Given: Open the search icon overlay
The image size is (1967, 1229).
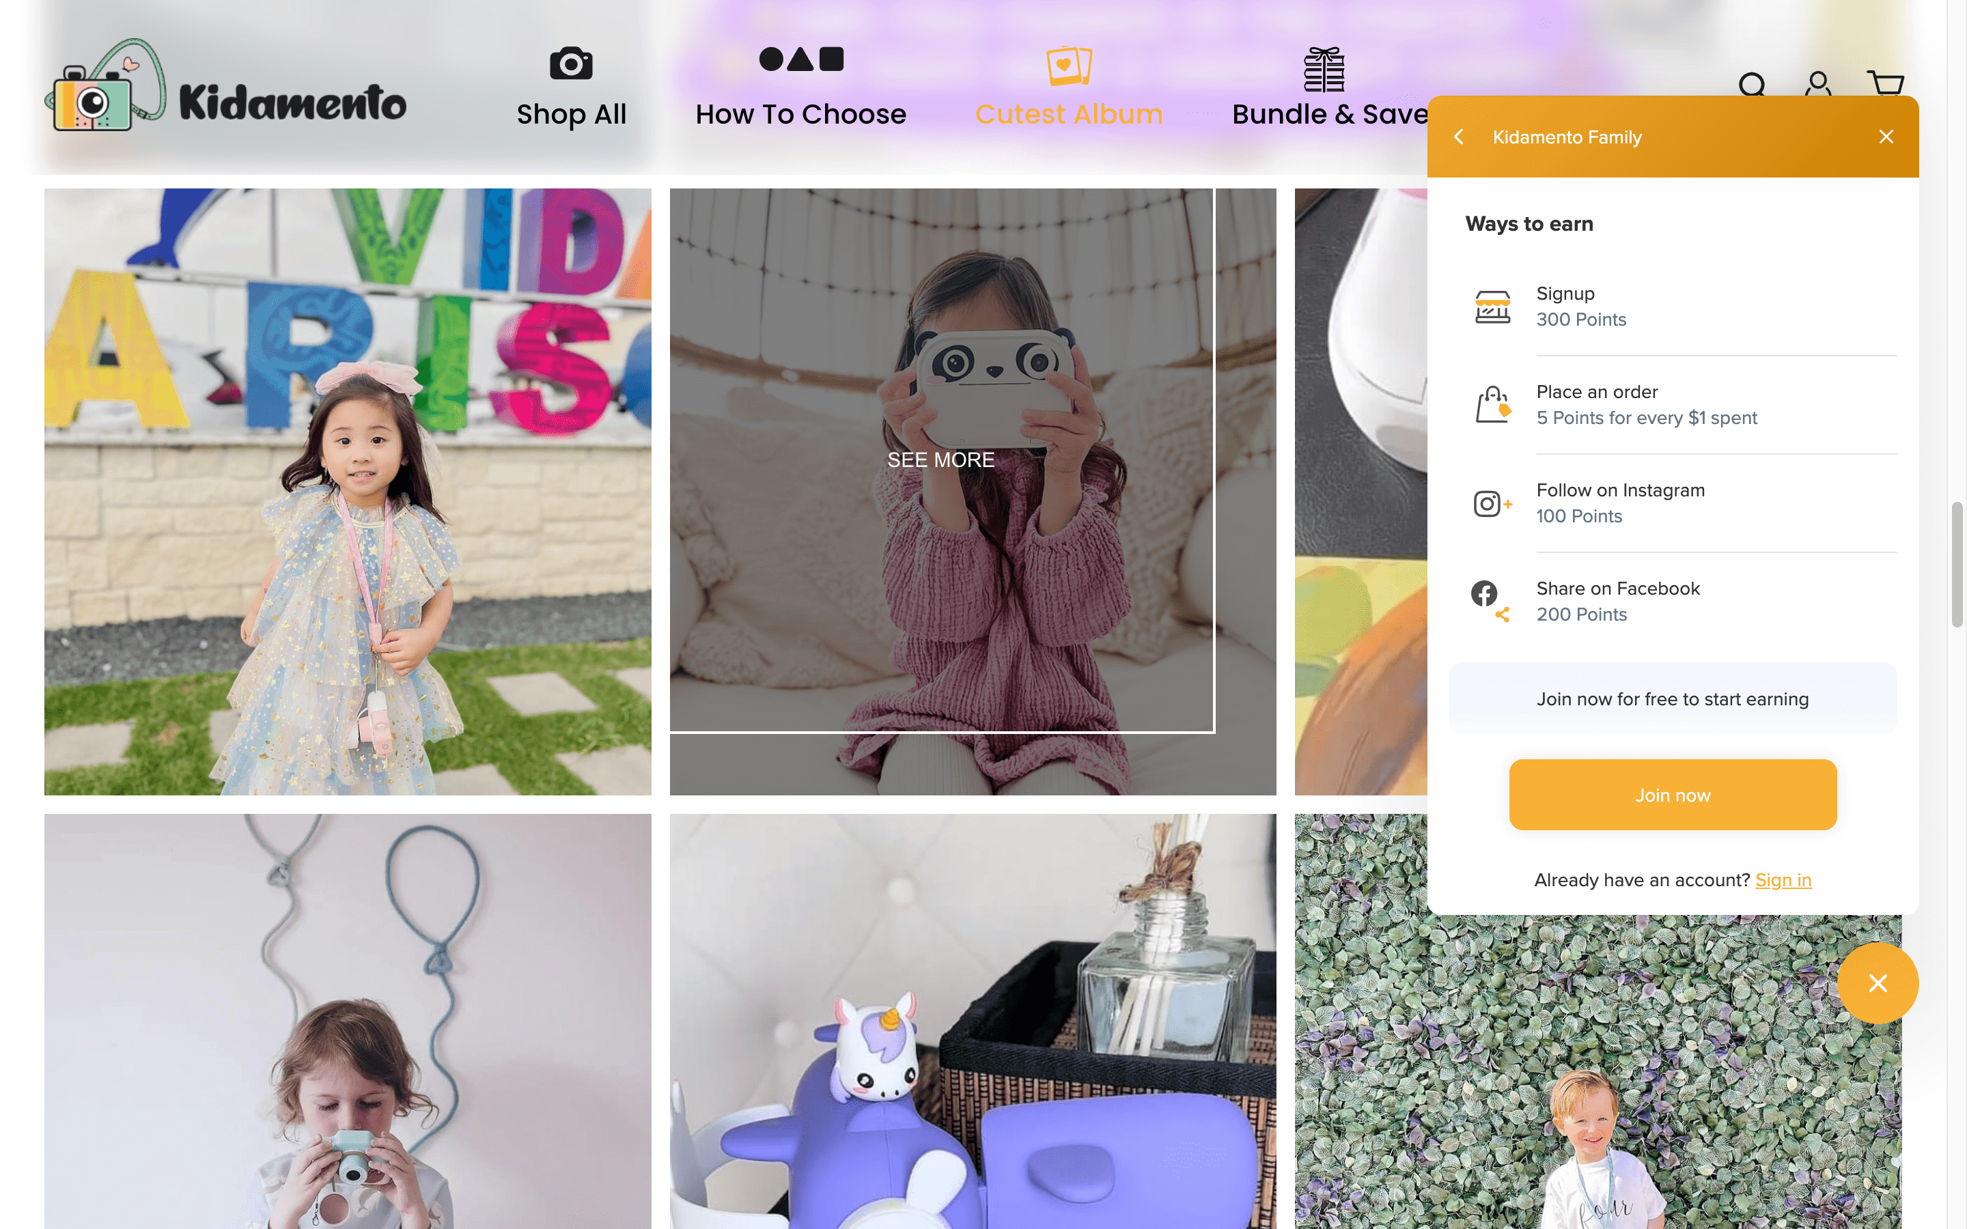Looking at the screenshot, I should 1753,83.
